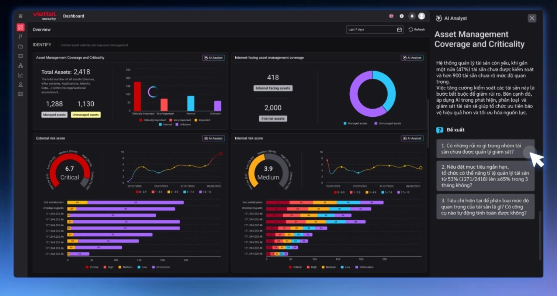557x296 pixels.
Task: Toggle Unmanaged assets legend in donut chart
Action: tap(388, 124)
